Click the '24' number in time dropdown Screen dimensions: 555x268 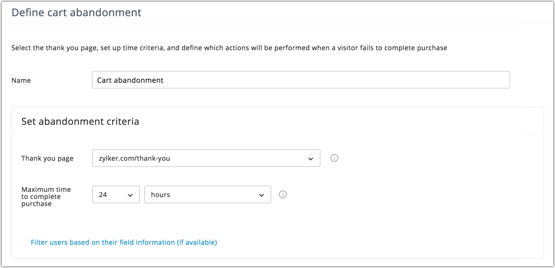[x=103, y=195]
